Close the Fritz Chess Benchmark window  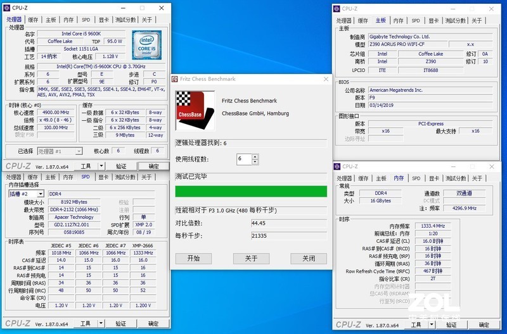pyautogui.click(x=326, y=79)
